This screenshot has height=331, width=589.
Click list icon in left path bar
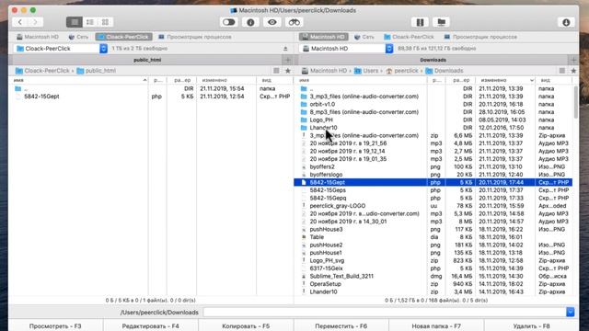coord(276,71)
